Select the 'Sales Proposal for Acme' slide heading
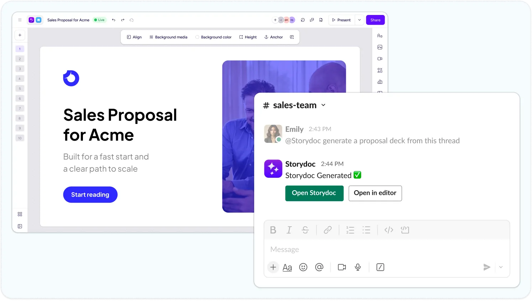 coord(120,125)
